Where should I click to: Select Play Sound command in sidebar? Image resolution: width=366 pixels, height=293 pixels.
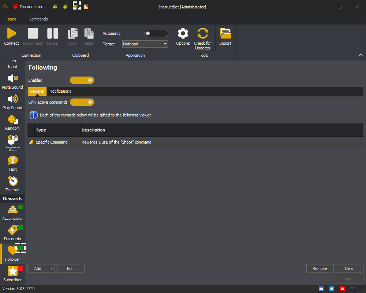pos(12,102)
